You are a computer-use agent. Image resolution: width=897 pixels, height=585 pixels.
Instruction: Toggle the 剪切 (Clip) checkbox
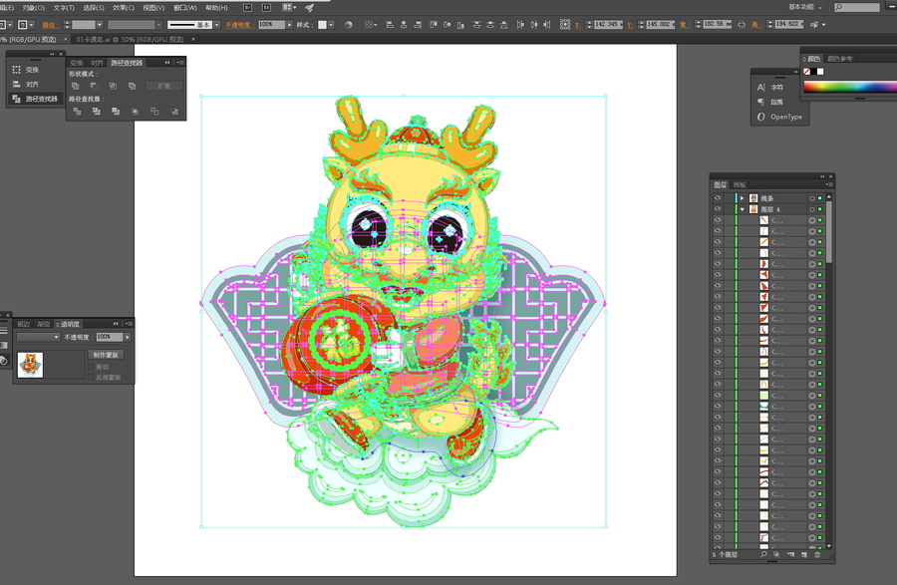pos(91,367)
